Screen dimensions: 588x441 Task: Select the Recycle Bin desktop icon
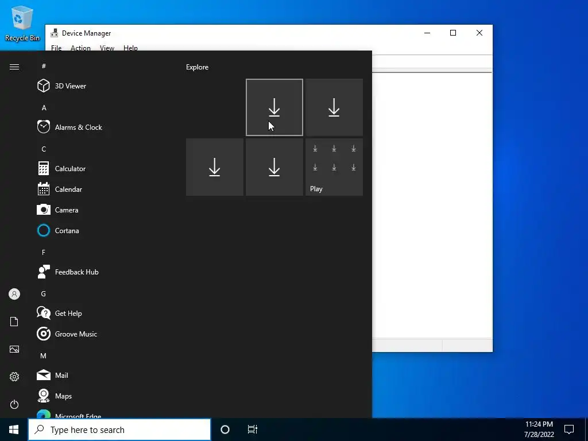pyautogui.click(x=22, y=23)
